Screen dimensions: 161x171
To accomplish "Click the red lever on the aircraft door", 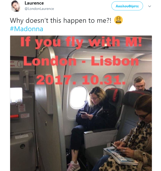I will click(x=14, y=116).
